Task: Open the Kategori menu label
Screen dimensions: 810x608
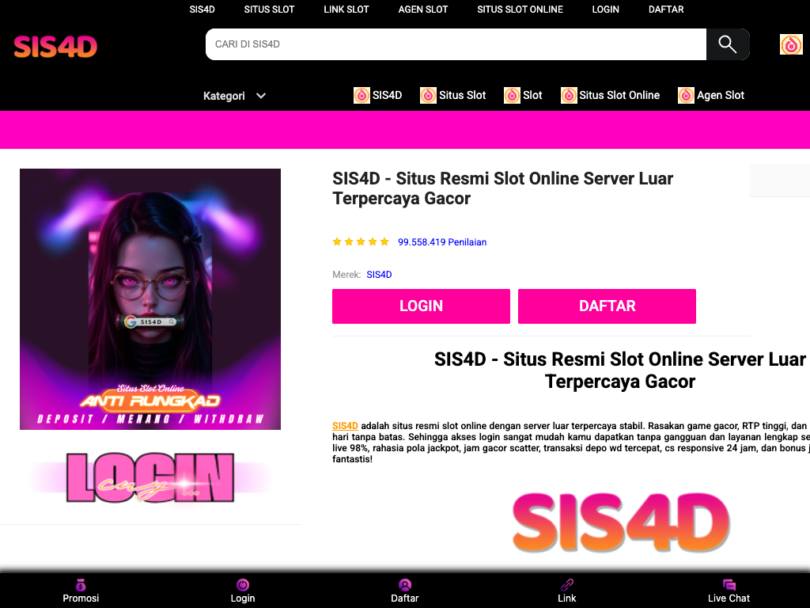Action: (x=224, y=96)
